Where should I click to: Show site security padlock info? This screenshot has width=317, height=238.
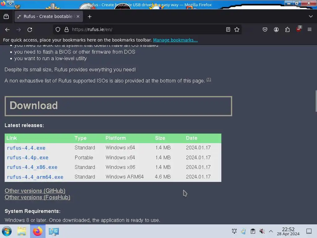pos(67,29)
